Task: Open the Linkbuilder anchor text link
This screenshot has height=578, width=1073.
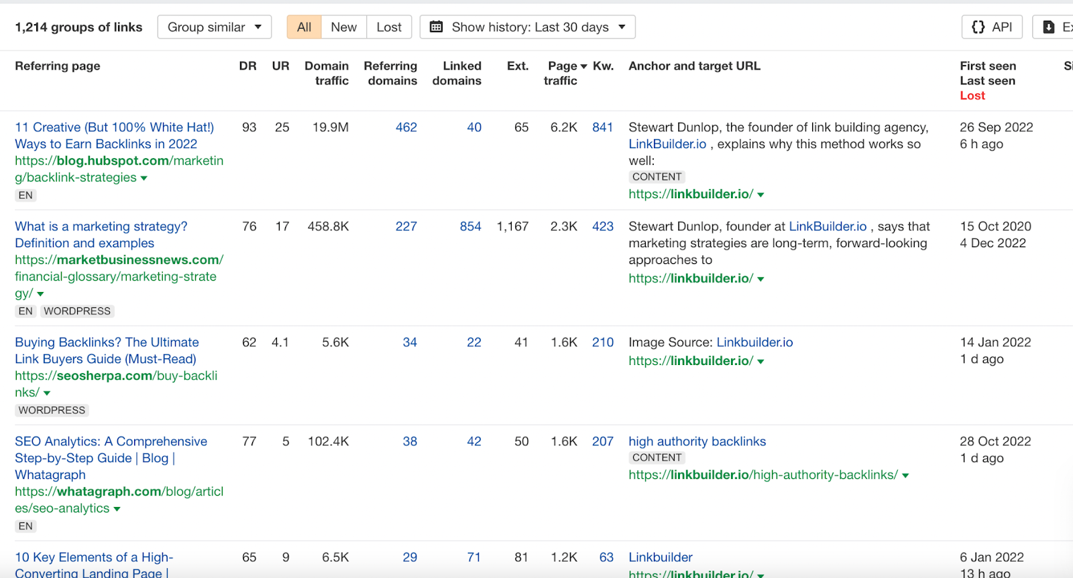Action: pyautogui.click(x=661, y=557)
